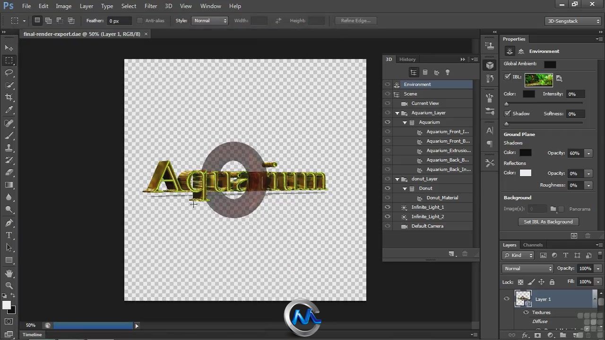Collapse the Aquarium mesh tree item
The image size is (605, 340).
pyautogui.click(x=405, y=122)
